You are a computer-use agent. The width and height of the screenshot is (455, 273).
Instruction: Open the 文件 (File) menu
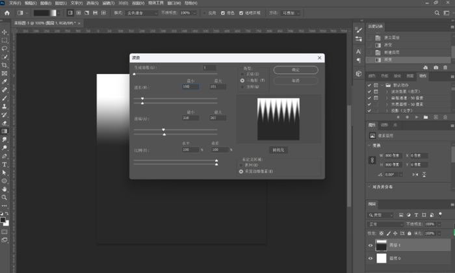tap(14, 3)
